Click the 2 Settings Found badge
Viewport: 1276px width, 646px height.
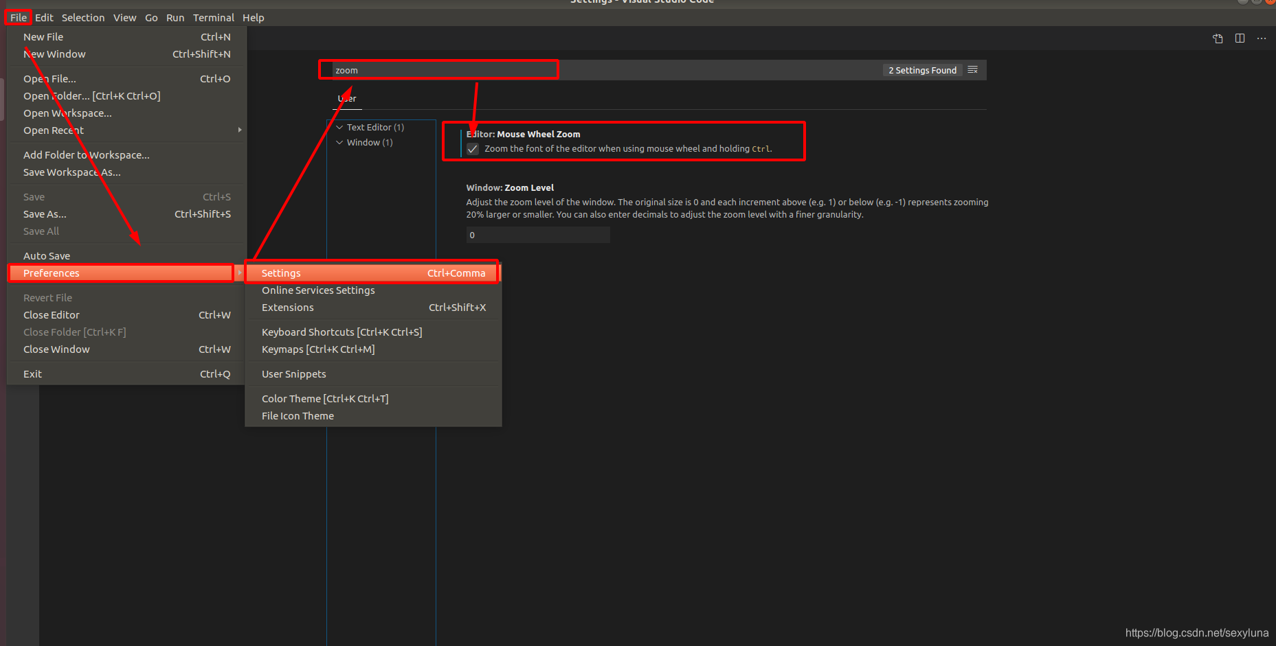922,70
